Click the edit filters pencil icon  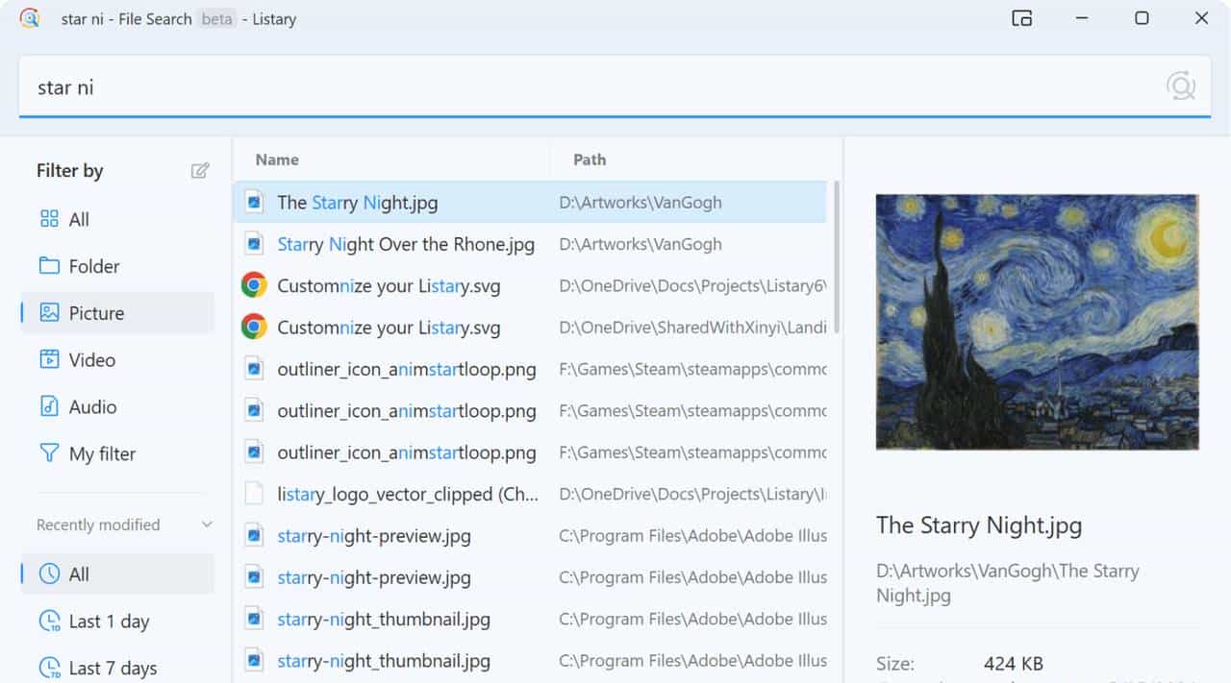point(199,171)
